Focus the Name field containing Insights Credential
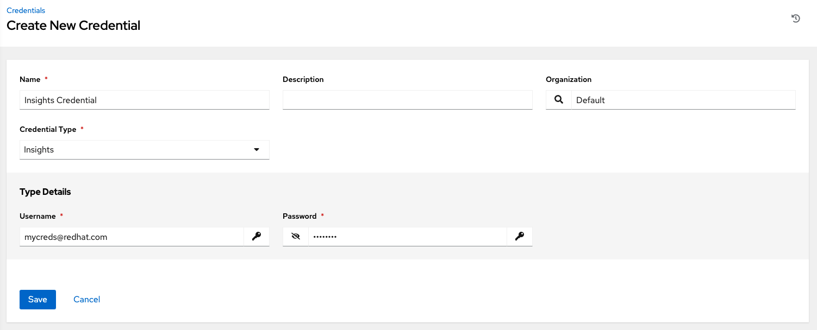817x330 pixels. pos(144,100)
